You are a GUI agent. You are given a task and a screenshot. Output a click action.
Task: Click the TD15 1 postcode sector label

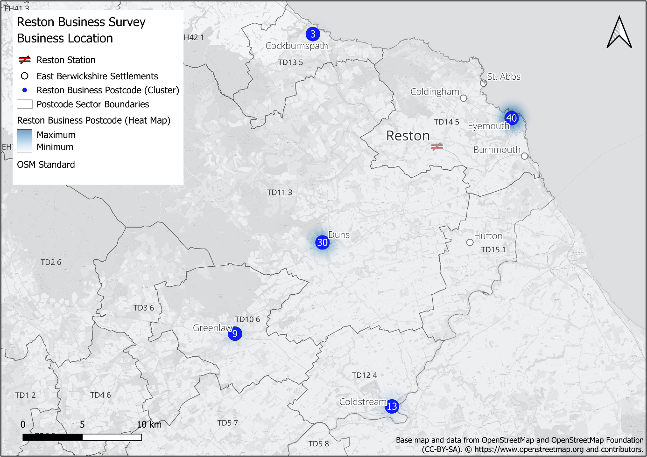(x=493, y=250)
